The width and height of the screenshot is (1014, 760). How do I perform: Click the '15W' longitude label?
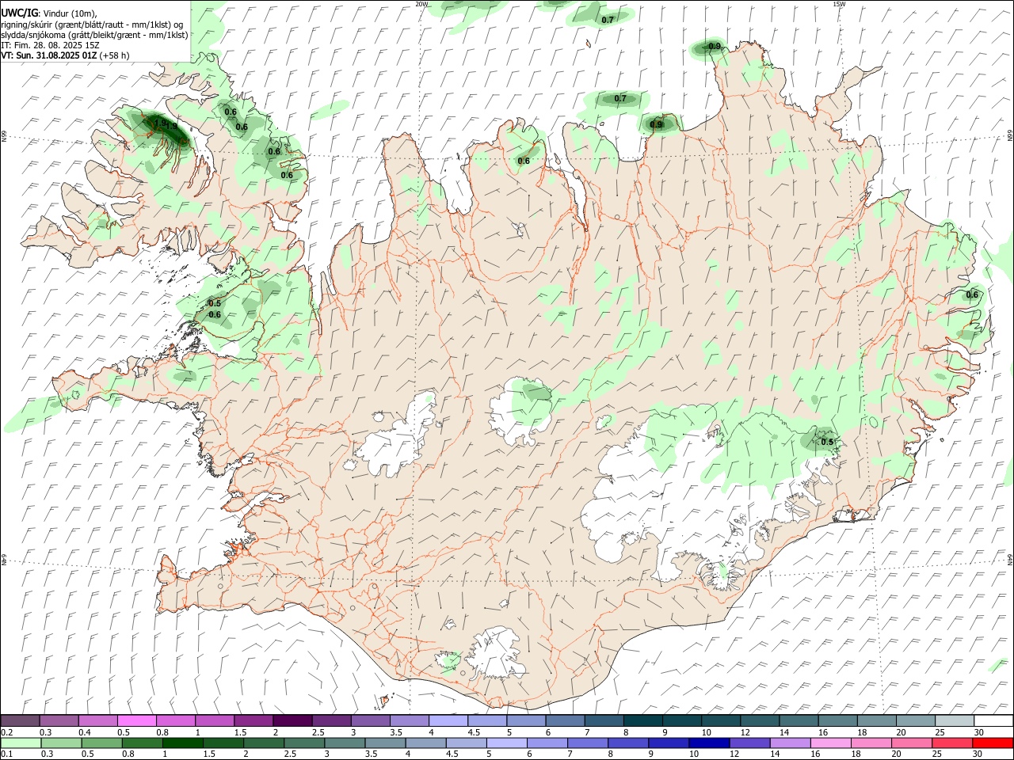click(x=839, y=4)
